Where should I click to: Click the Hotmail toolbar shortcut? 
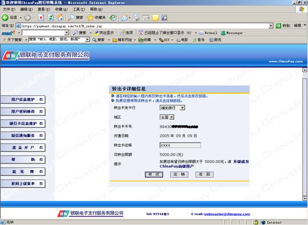[x=207, y=32]
